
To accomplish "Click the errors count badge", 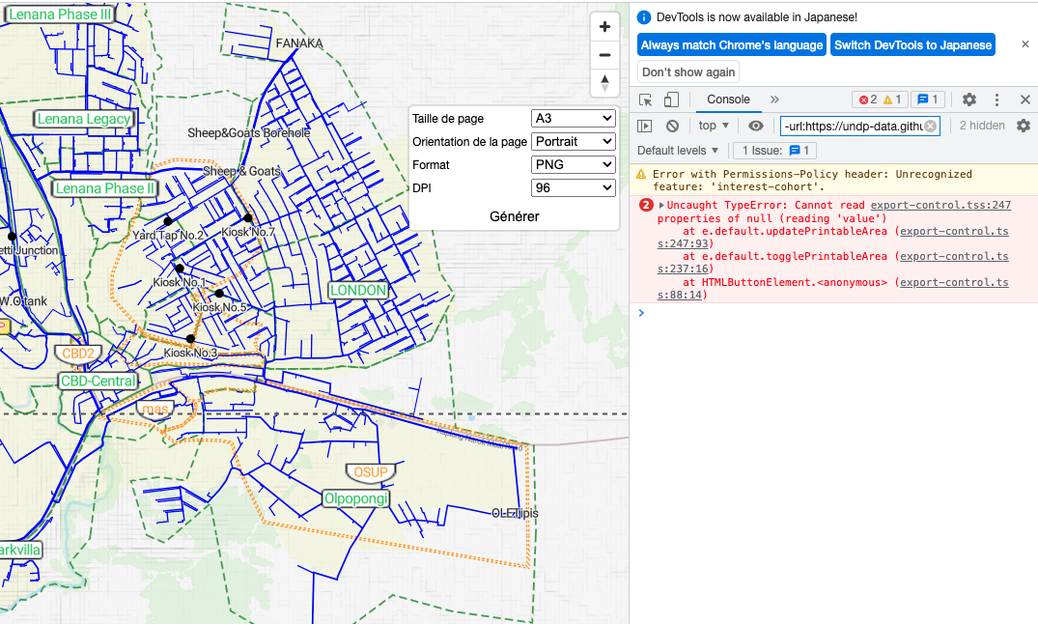I will pyautogui.click(x=868, y=99).
